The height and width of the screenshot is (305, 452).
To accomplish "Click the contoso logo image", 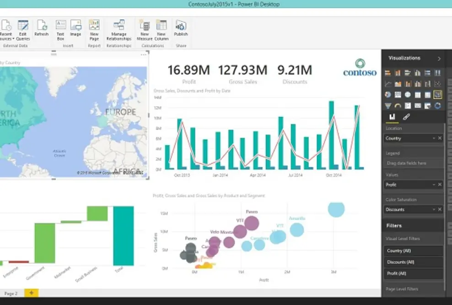I will click(360, 67).
